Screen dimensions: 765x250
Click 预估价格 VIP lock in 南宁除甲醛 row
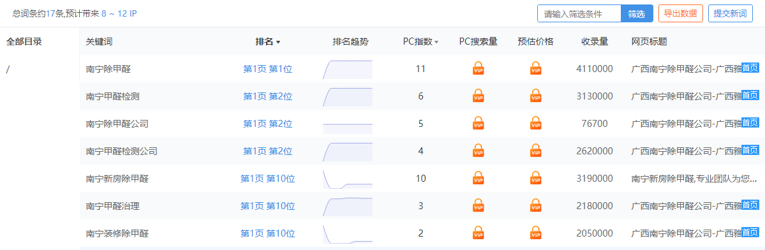coord(536,68)
